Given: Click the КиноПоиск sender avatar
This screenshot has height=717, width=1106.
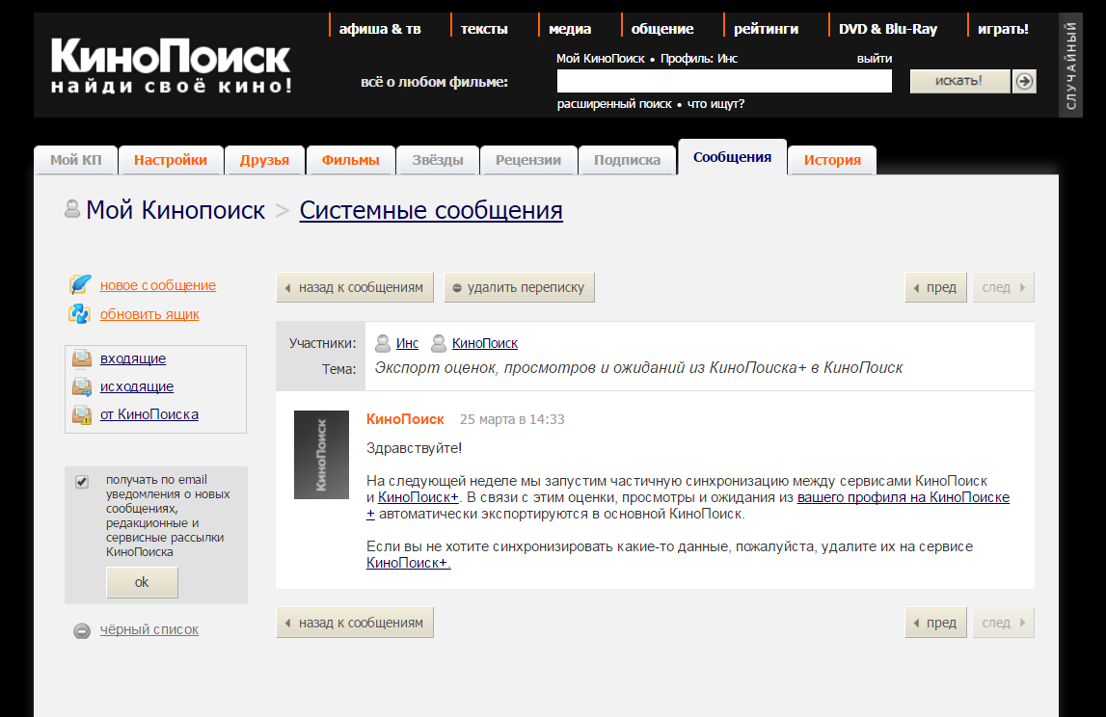Looking at the screenshot, I should pyautogui.click(x=322, y=455).
